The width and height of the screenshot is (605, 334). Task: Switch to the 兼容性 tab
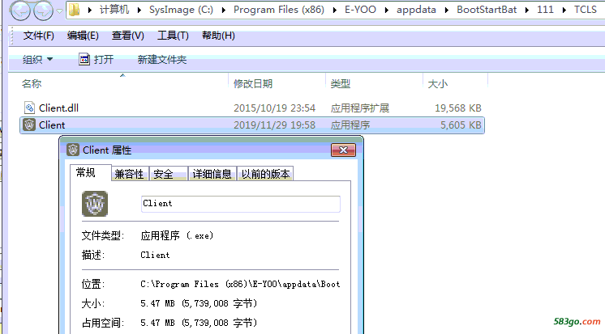click(129, 174)
